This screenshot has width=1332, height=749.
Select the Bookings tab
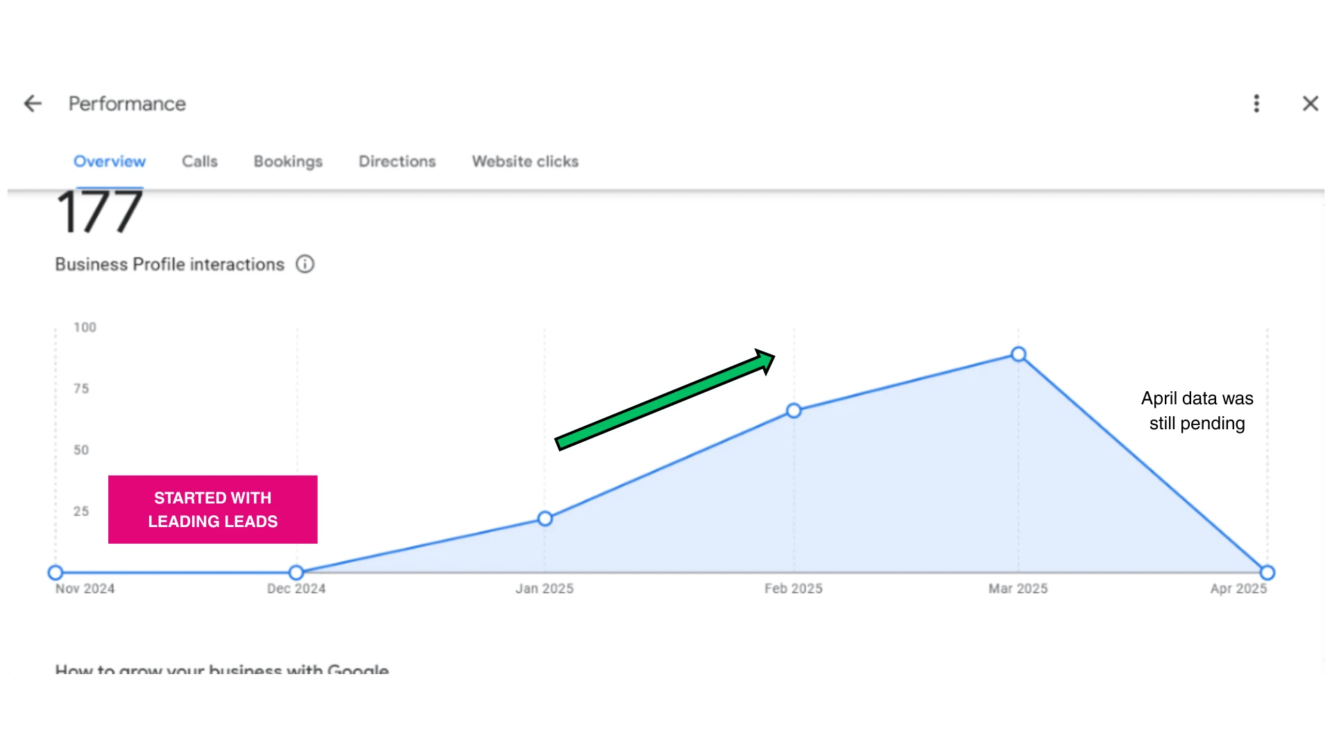pos(288,162)
